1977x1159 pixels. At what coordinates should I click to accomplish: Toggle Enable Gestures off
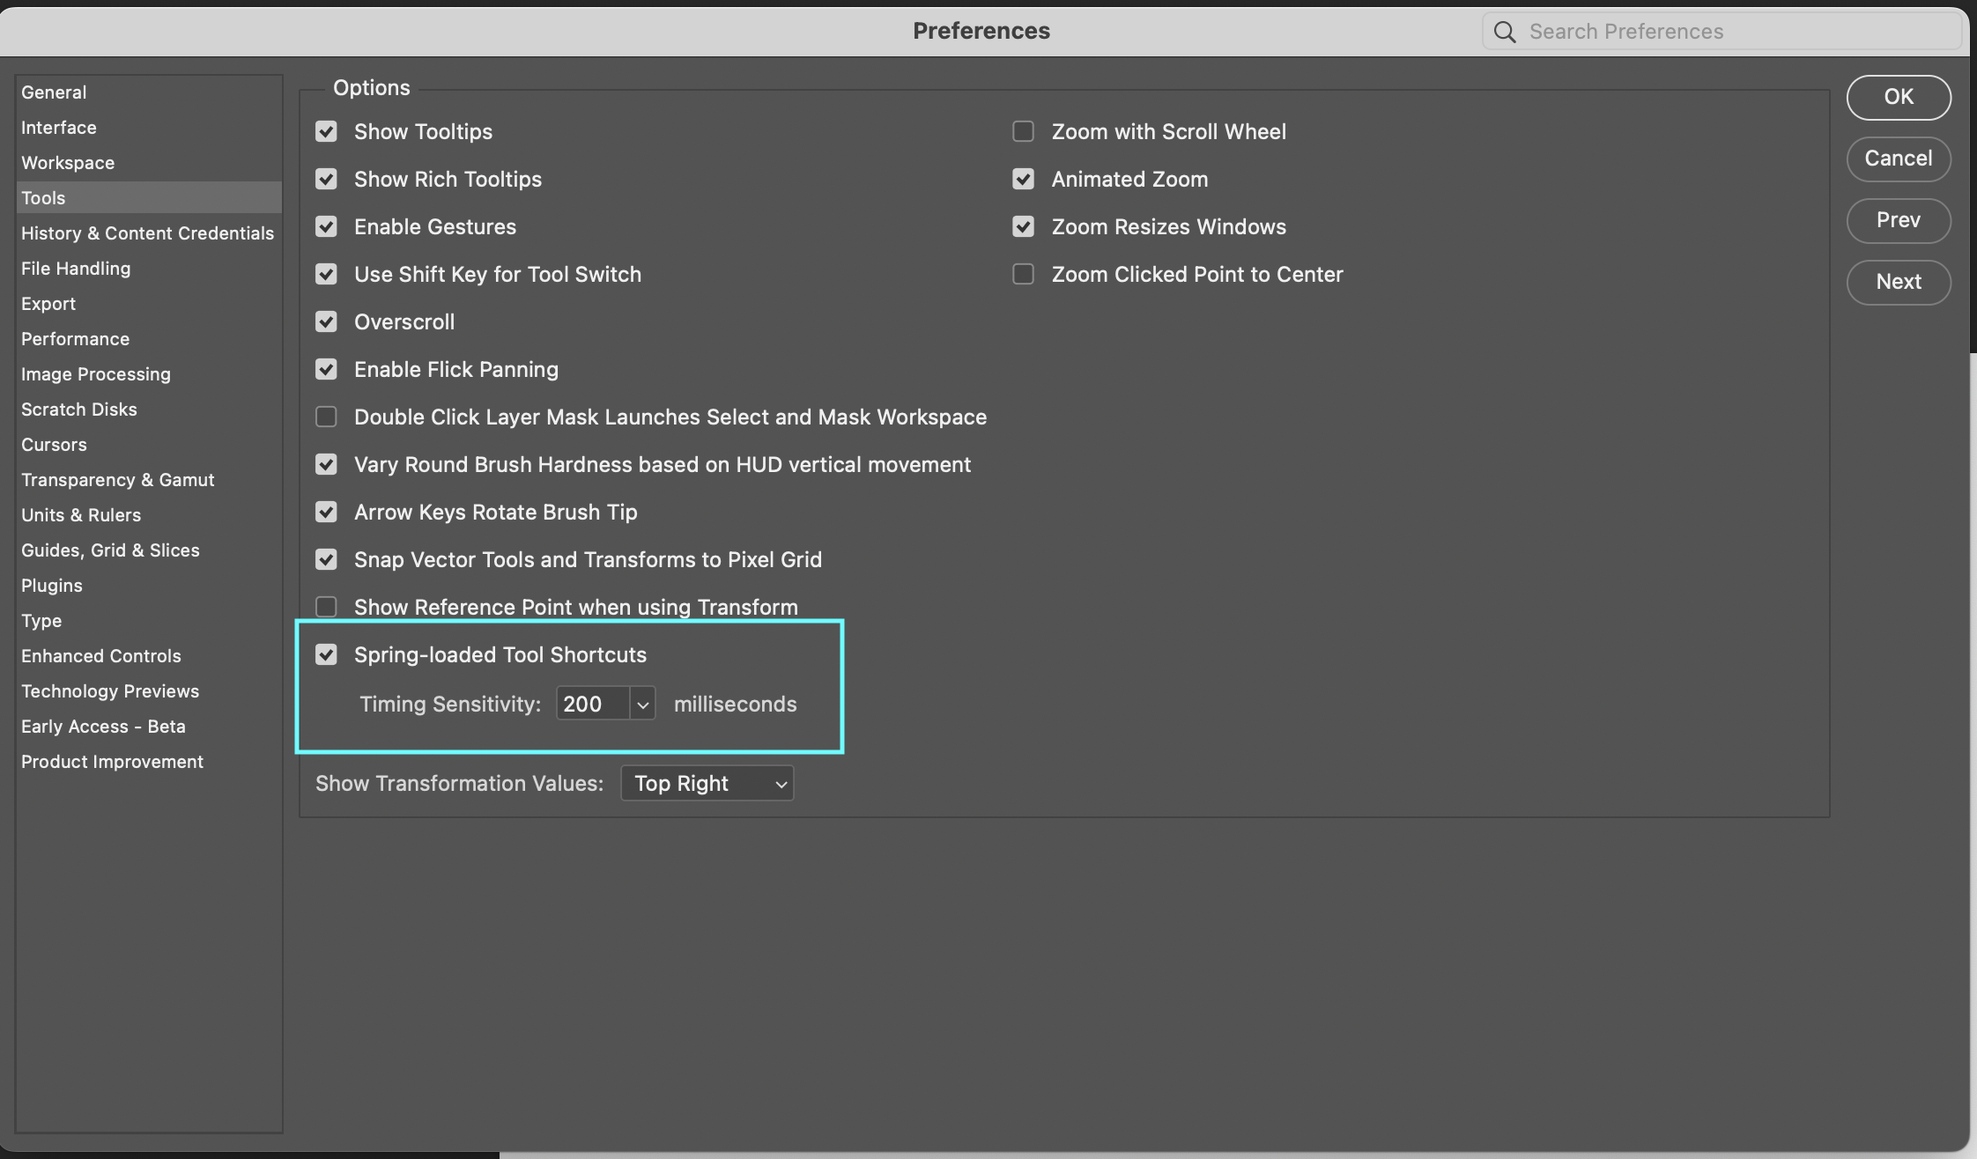[x=326, y=226]
